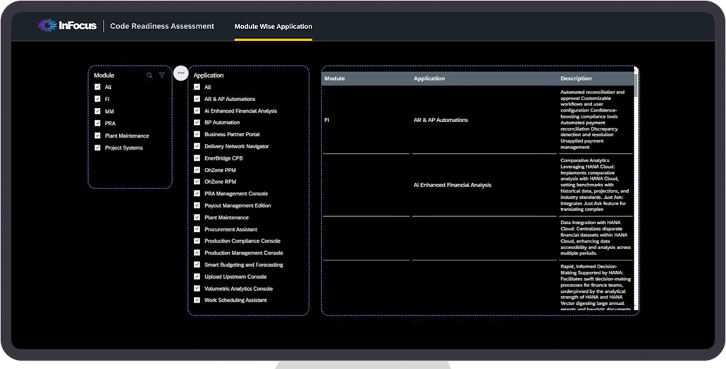Viewport: 726px width, 369px height.
Task: Click the Comparative Analytics description text
Action: [x=595, y=185]
